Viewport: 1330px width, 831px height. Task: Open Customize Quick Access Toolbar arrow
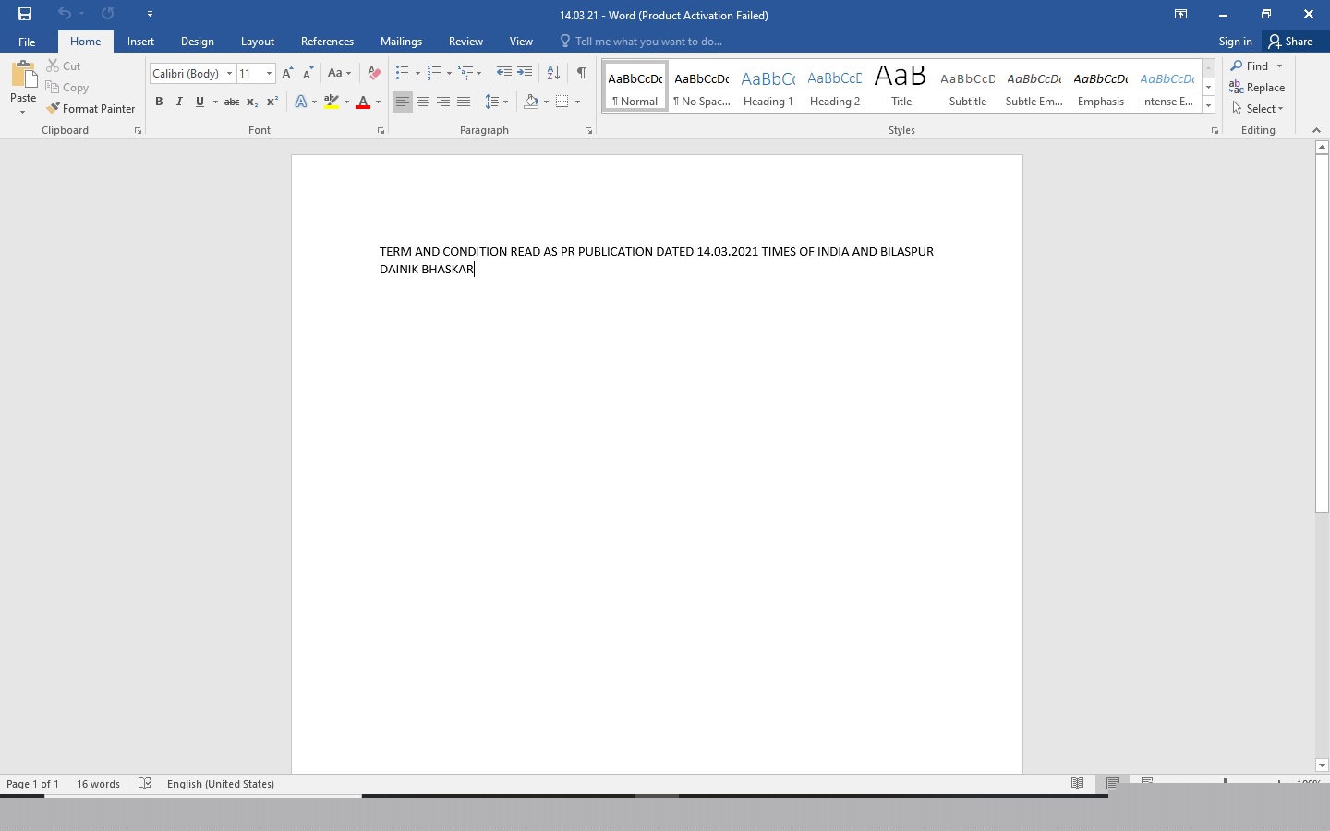[x=150, y=14]
